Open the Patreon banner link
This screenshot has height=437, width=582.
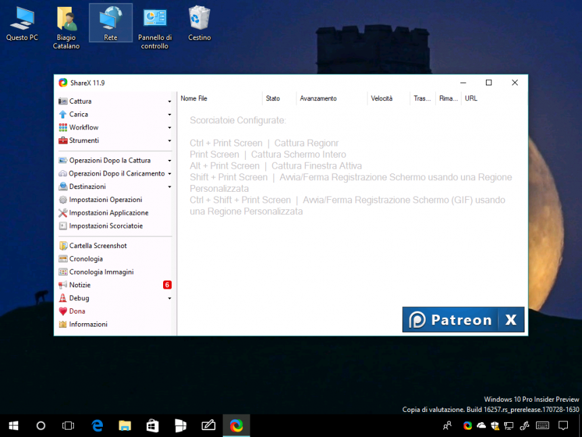click(450, 320)
